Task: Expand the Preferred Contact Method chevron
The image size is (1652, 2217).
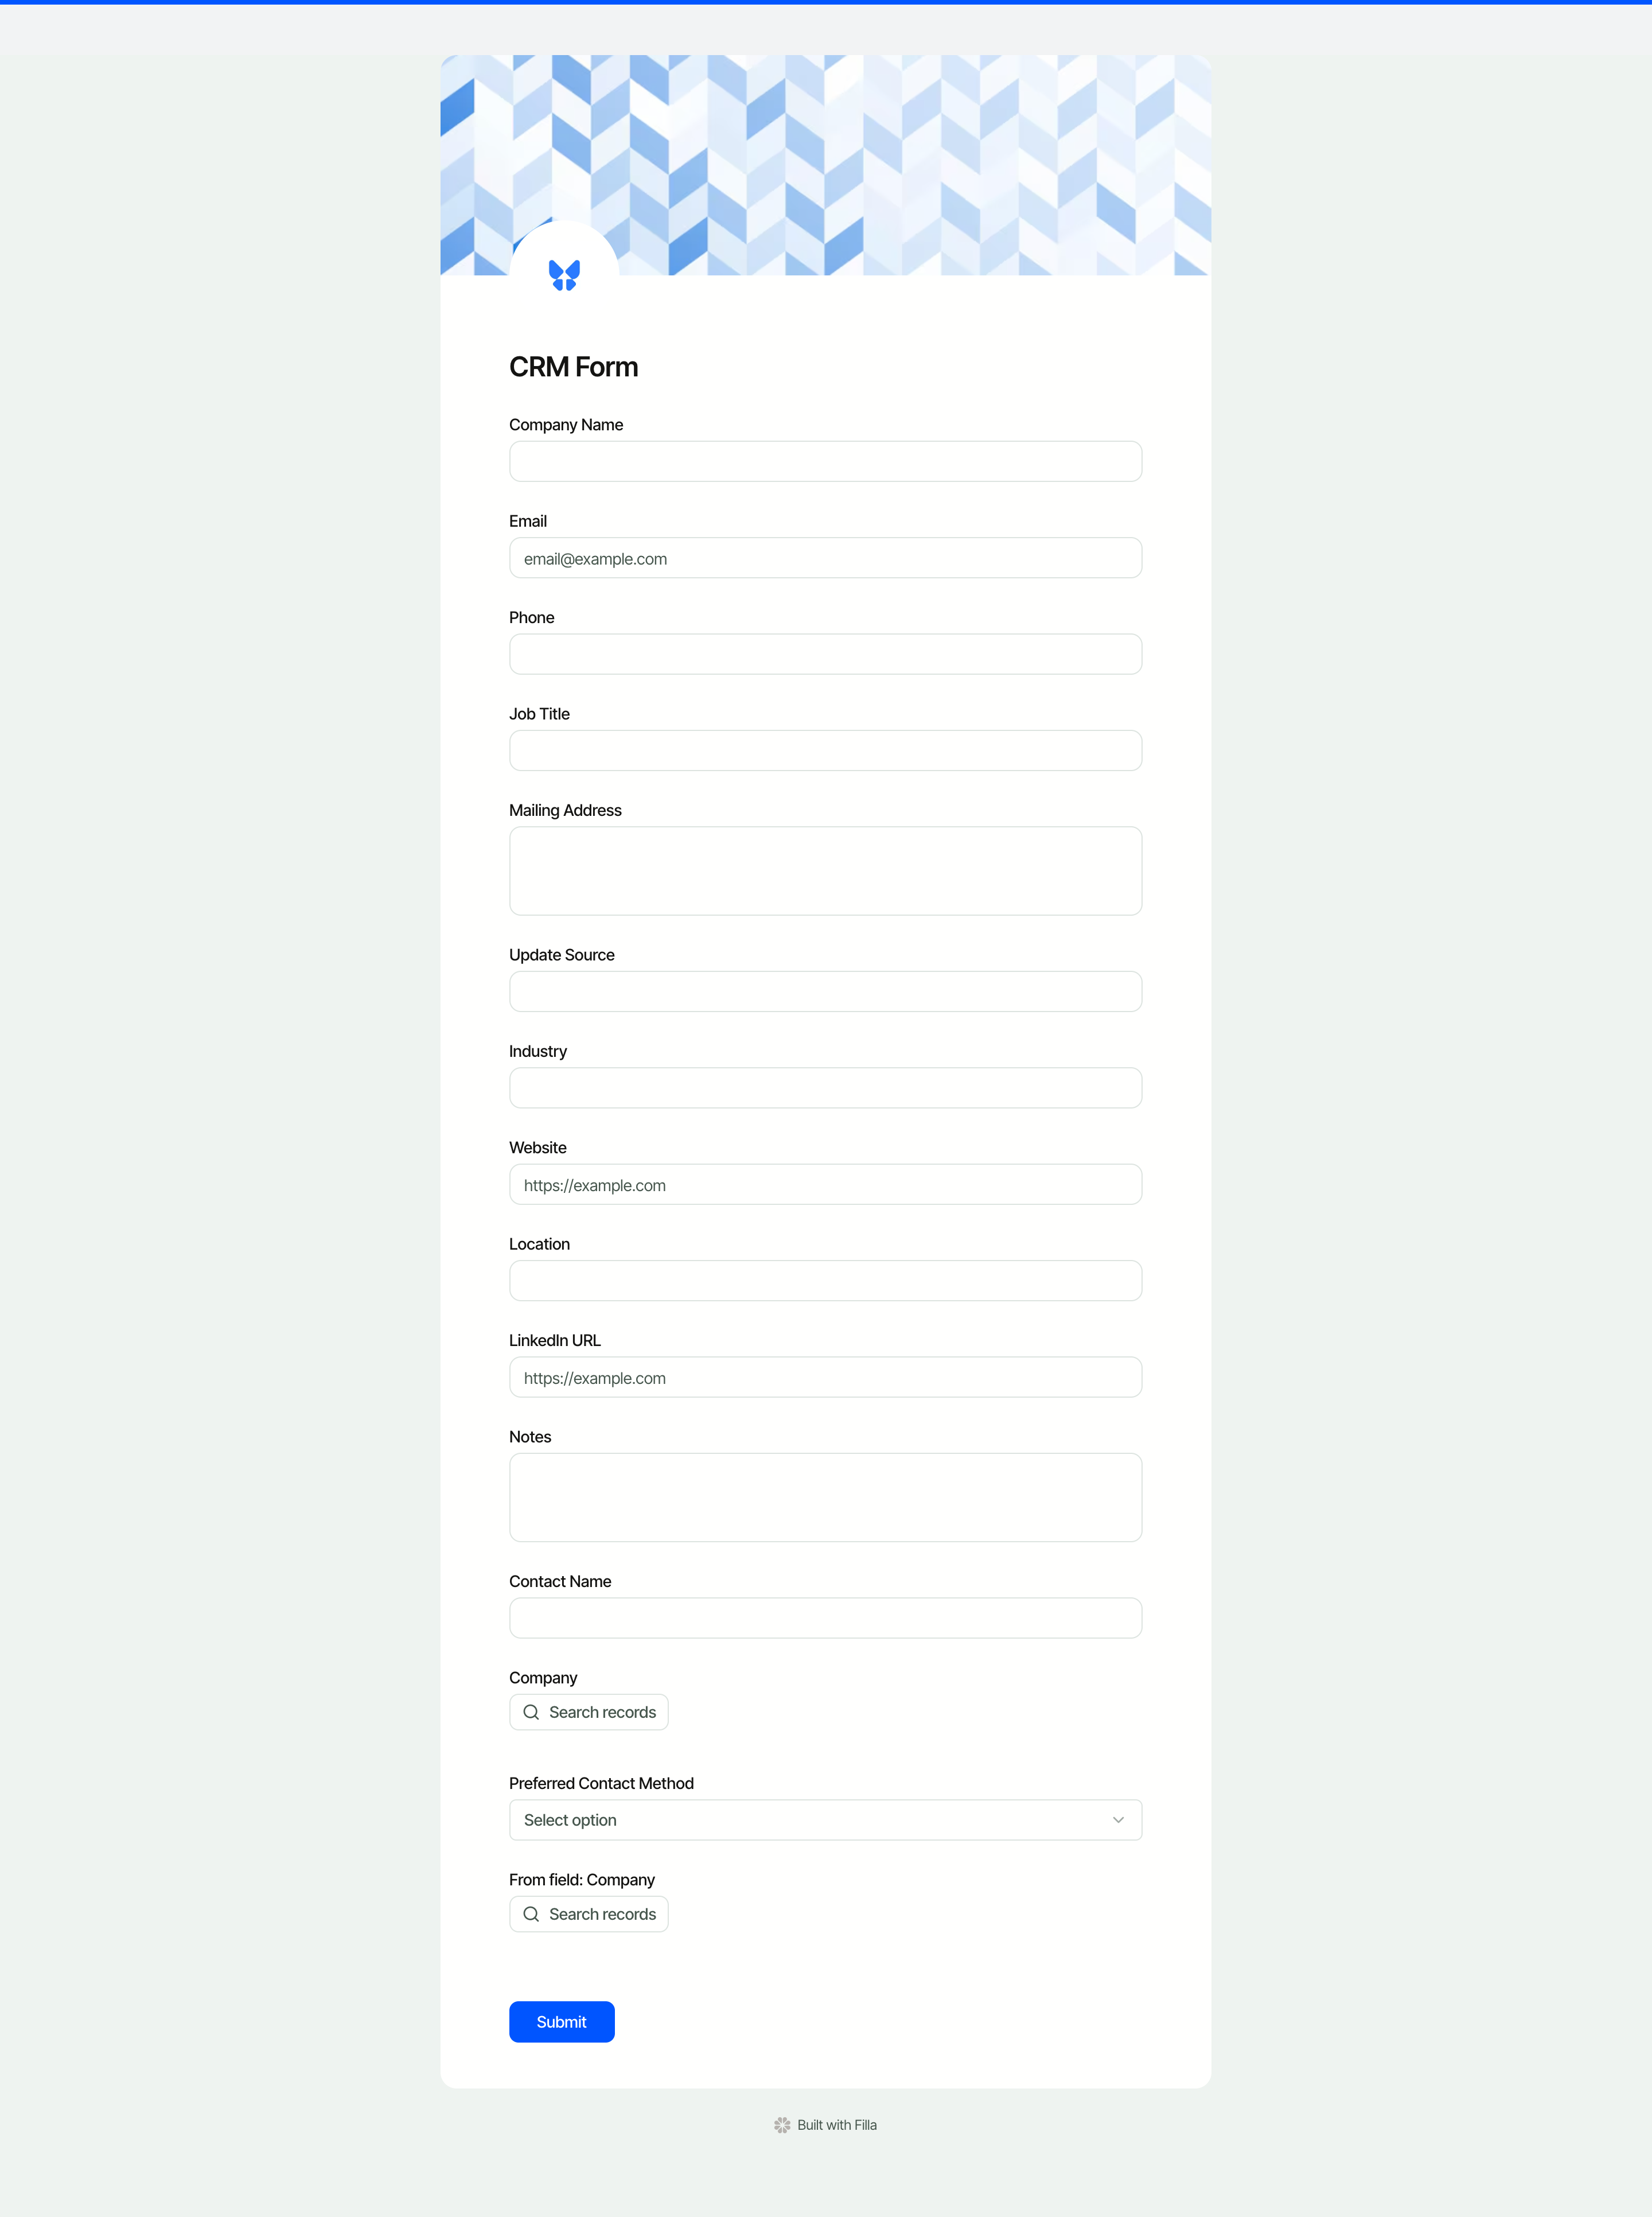Action: 1118,1820
